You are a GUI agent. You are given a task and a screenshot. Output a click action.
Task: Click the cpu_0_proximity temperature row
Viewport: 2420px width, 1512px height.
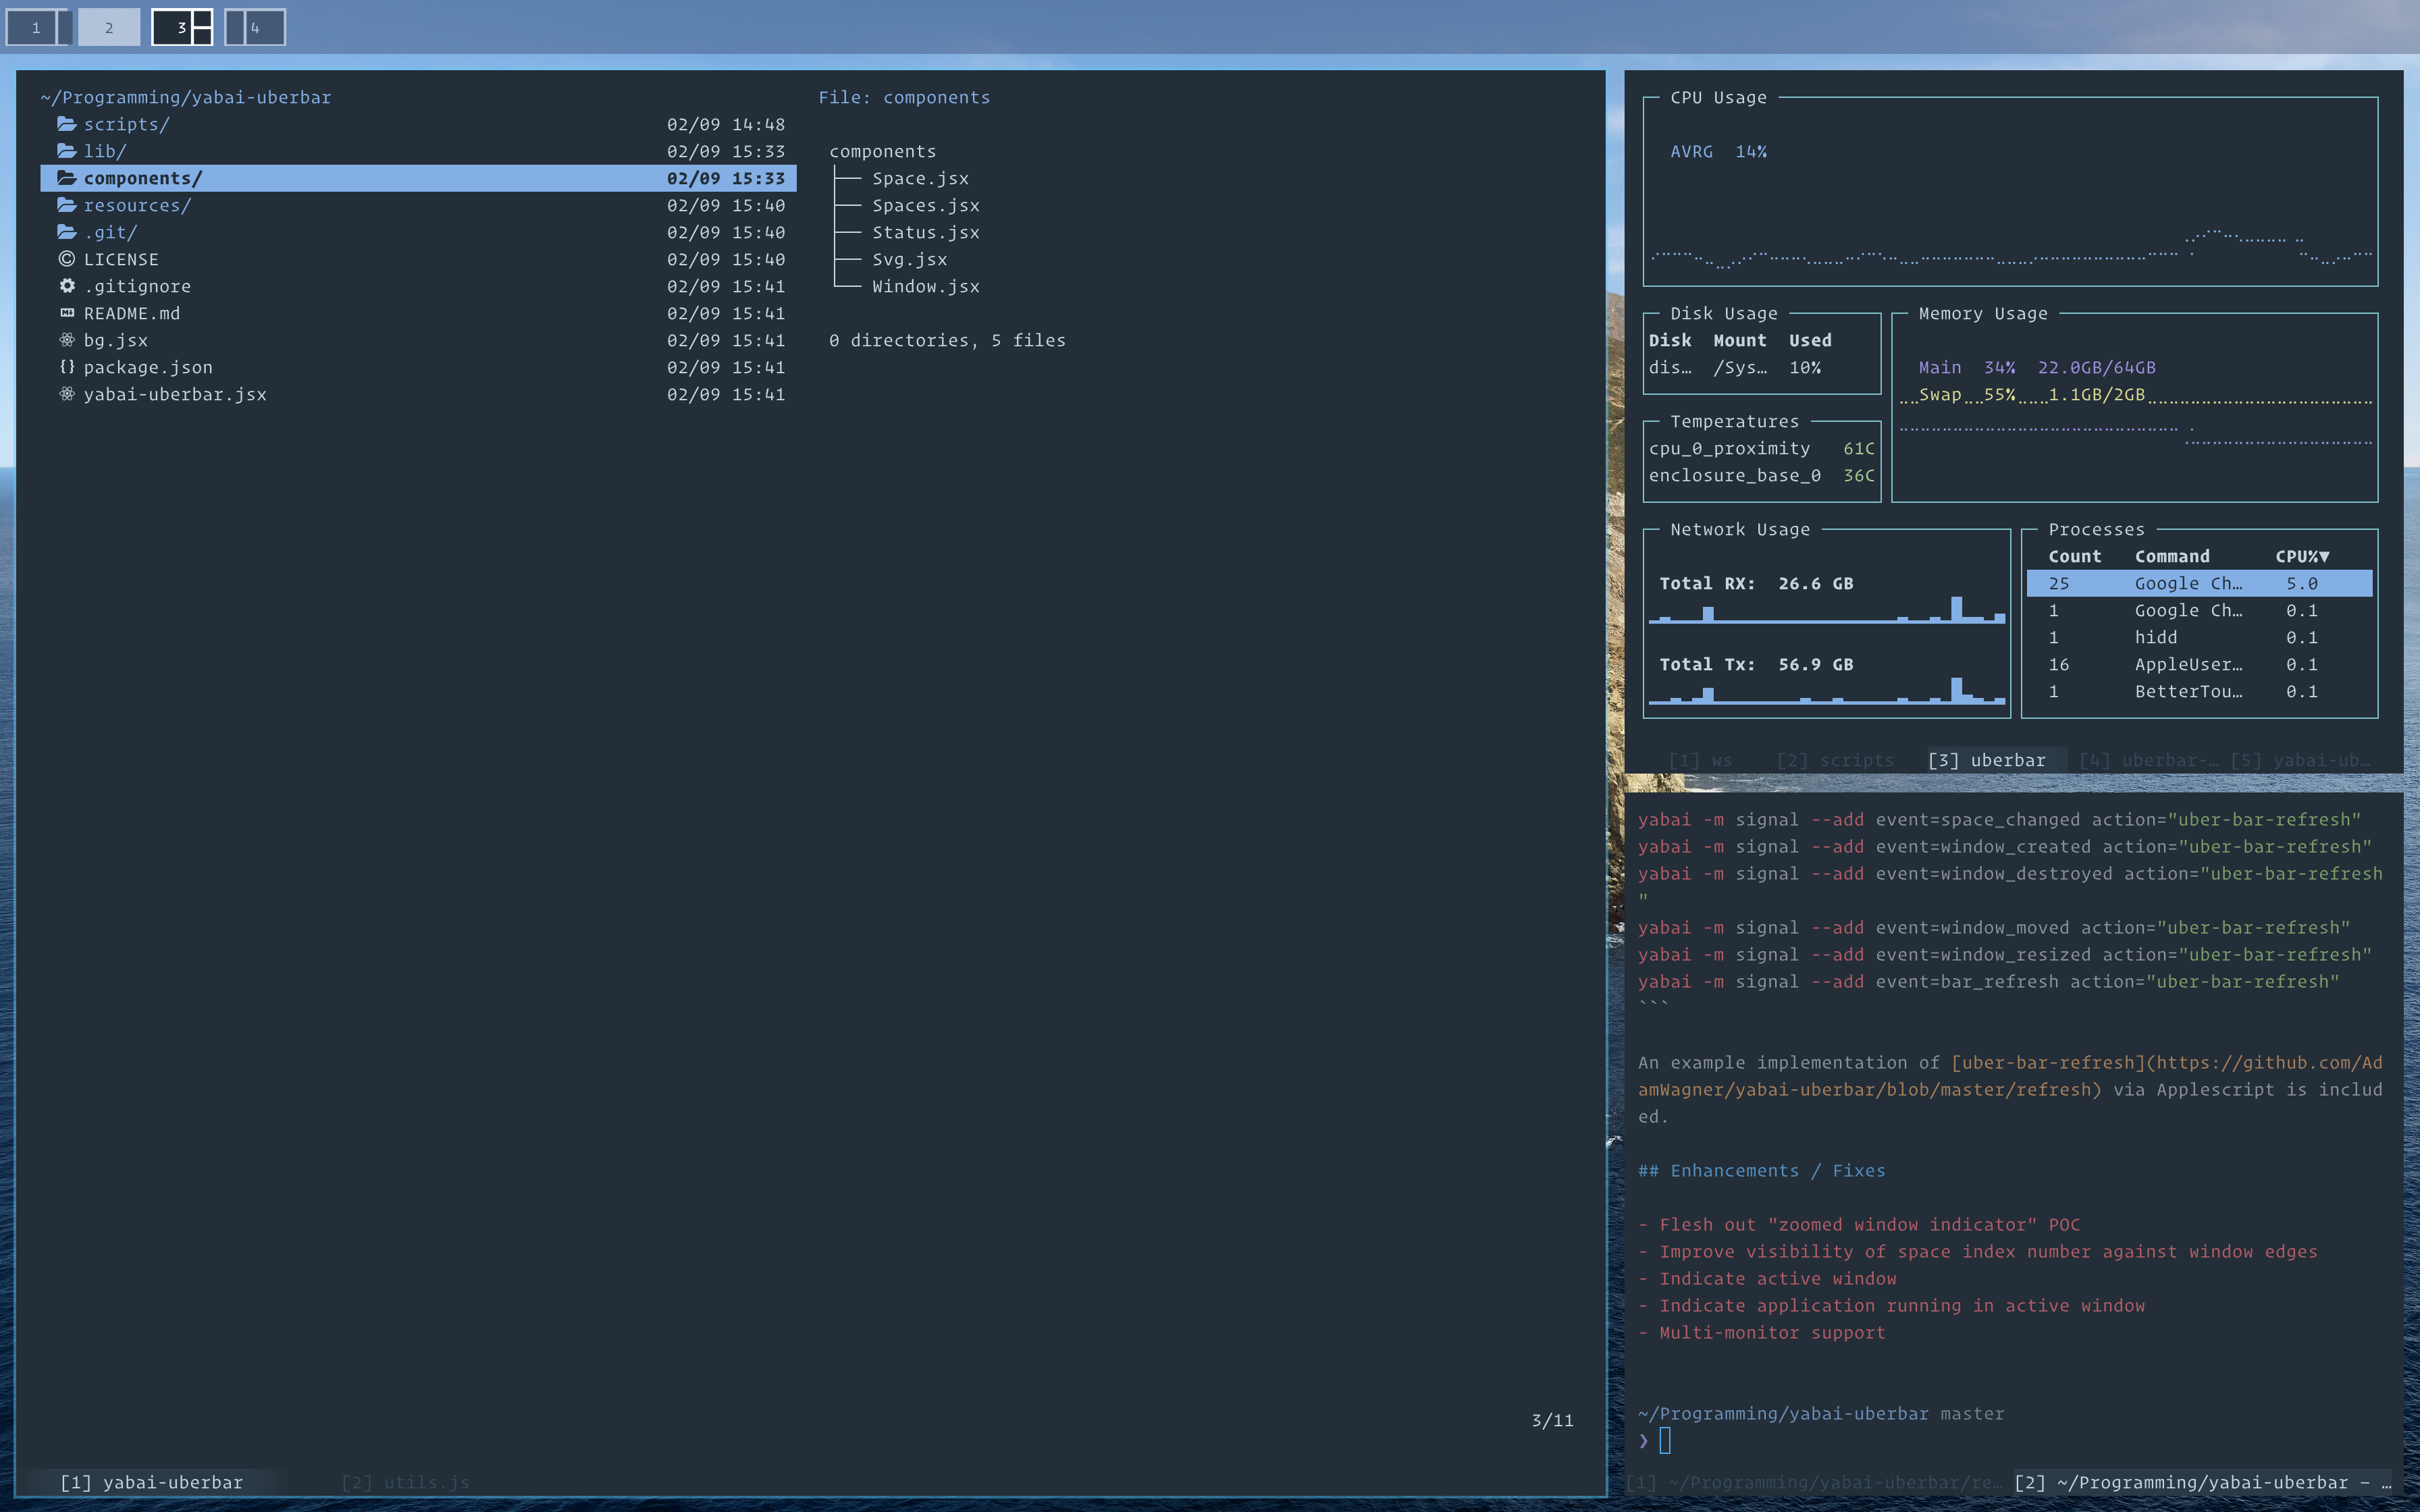1762,448
